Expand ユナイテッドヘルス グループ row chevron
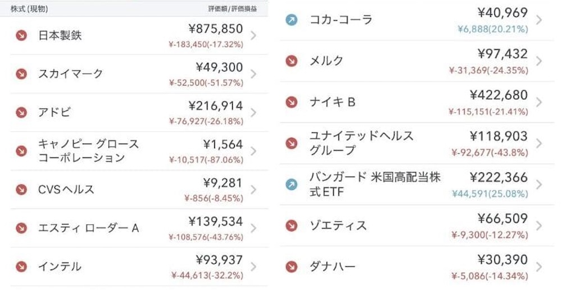 click(539, 143)
